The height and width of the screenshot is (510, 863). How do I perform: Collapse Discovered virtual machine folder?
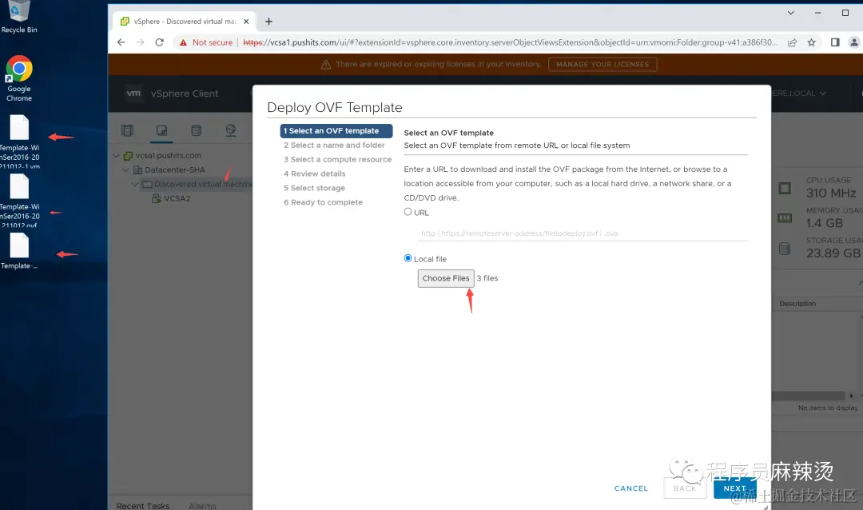[x=135, y=185]
